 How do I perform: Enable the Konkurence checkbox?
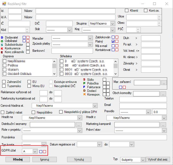point(28,48)
